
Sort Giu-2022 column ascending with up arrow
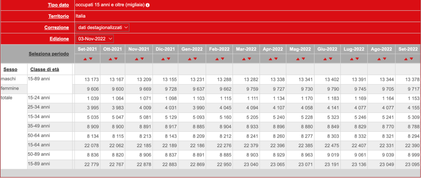tap(325, 59)
